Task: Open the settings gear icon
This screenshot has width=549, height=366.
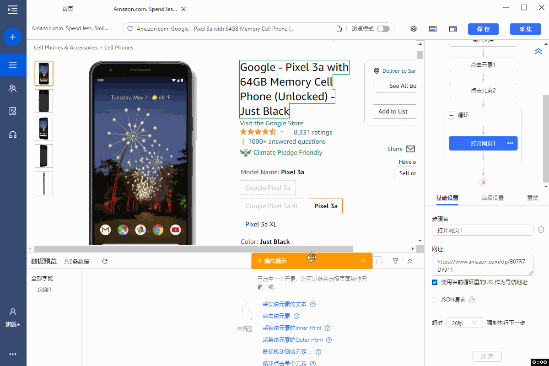Action: (x=414, y=29)
